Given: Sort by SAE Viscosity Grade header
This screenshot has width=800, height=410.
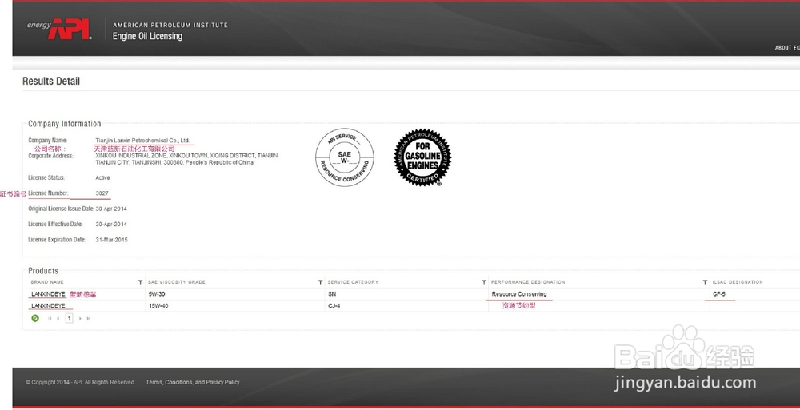Looking at the screenshot, I should (x=177, y=282).
